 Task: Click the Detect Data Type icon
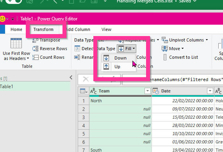coord(77,49)
